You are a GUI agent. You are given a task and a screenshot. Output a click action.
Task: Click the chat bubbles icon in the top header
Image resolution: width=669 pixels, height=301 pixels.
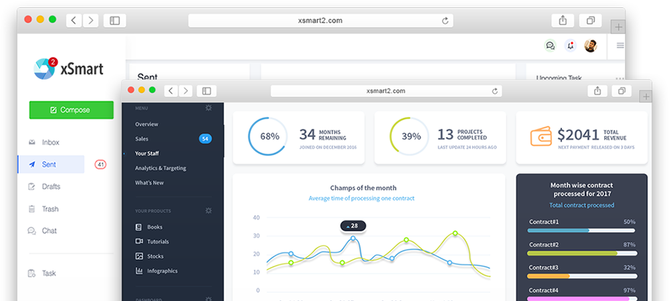(x=550, y=45)
